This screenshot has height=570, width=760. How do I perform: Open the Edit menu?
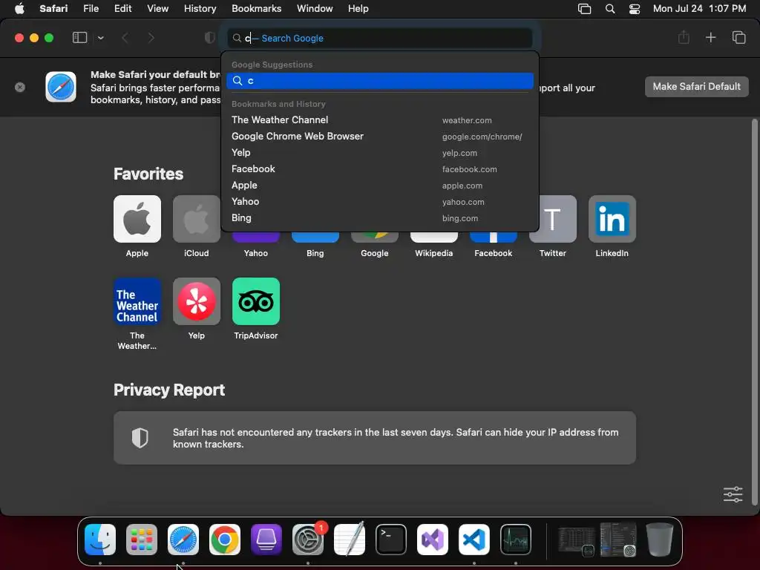[122, 8]
